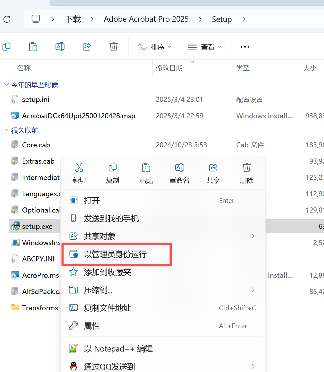
Task: Click the toolbar rename icon
Action: pos(60,47)
